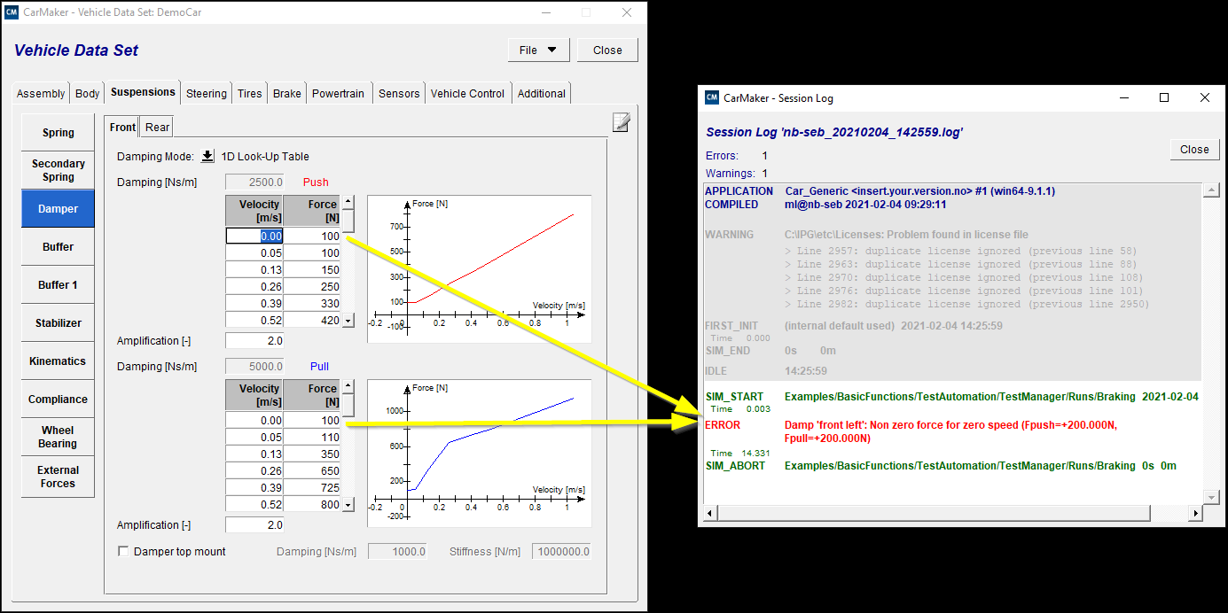Open the Kinematics section
The width and height of the screenshot is (1228, 613).
[x=58, y=361]
